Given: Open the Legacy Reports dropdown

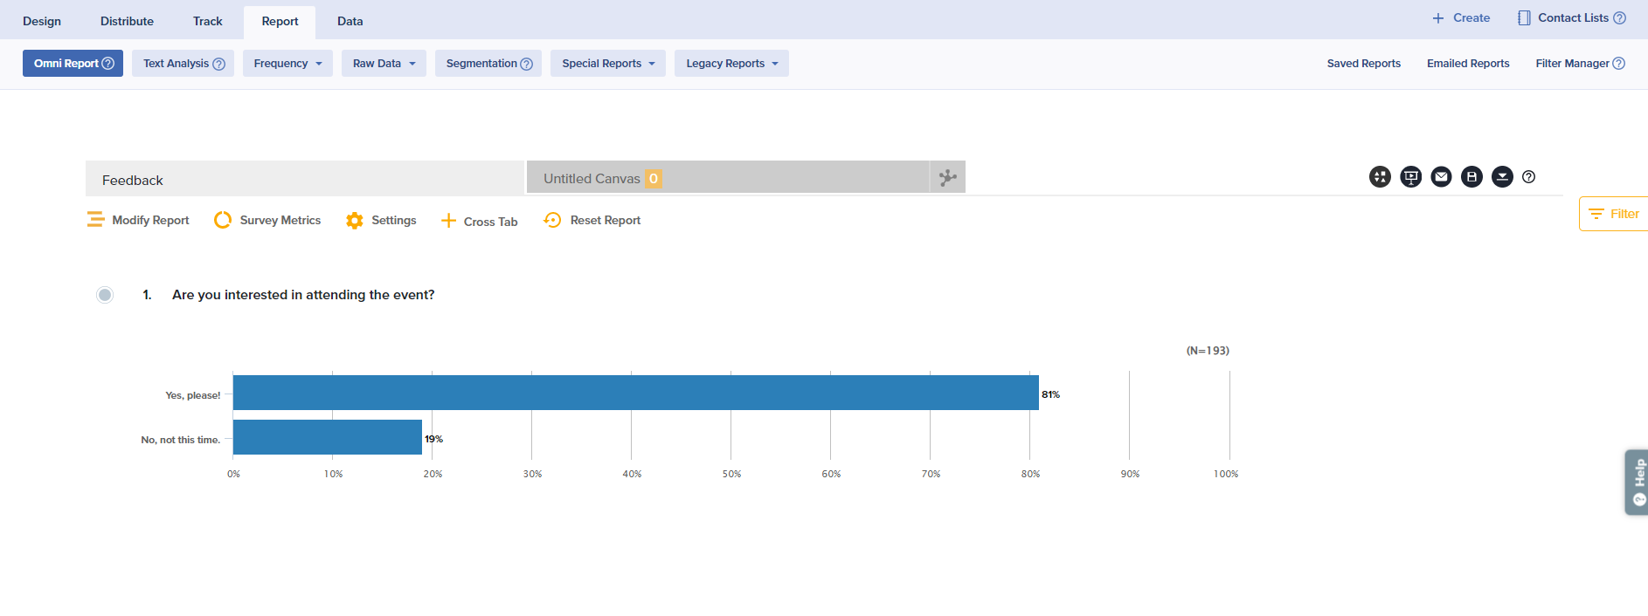Looking at the screenshot, I should tap(731, 64).
